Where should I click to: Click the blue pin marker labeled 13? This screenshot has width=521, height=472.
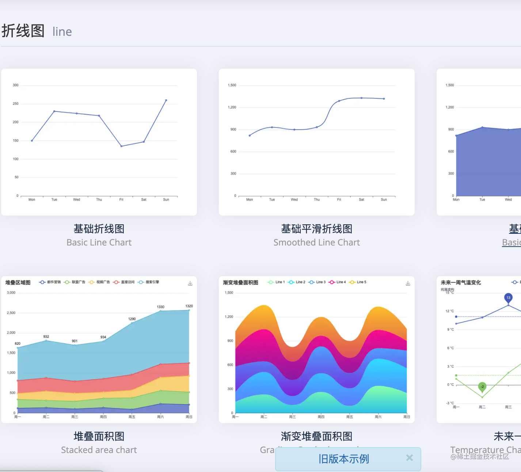point(508,298)
